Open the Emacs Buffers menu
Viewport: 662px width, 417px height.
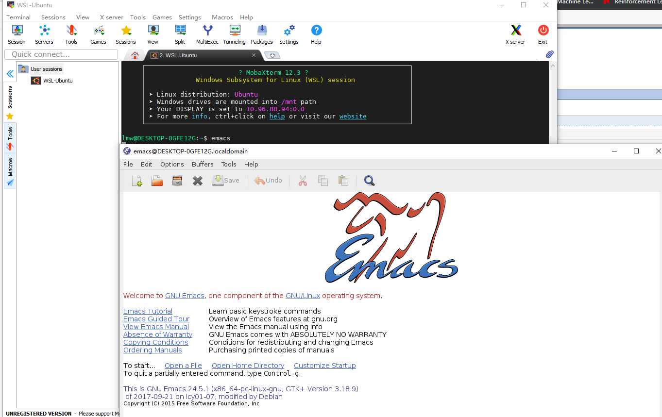click(x=203, y=164)
